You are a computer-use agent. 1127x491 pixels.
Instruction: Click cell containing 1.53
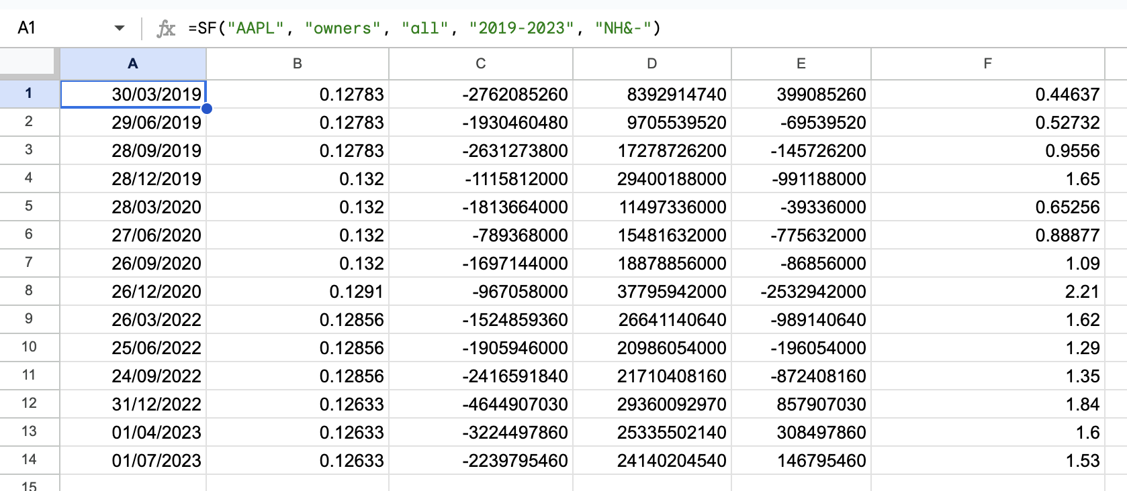point(988,460)
